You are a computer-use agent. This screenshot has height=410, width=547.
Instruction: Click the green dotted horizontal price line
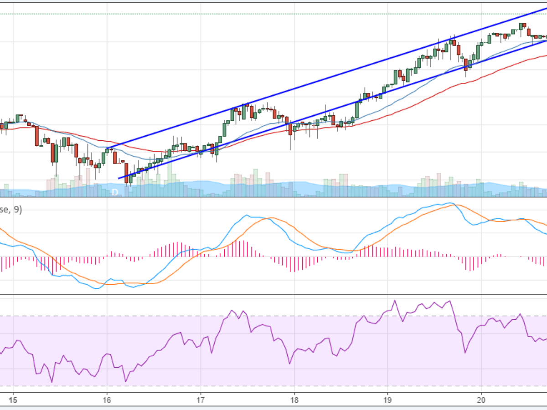click(x=273, y=14)
